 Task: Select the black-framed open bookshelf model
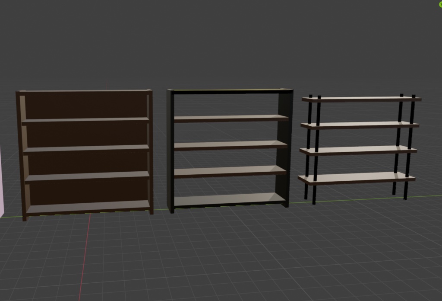(x=230, y=150)
